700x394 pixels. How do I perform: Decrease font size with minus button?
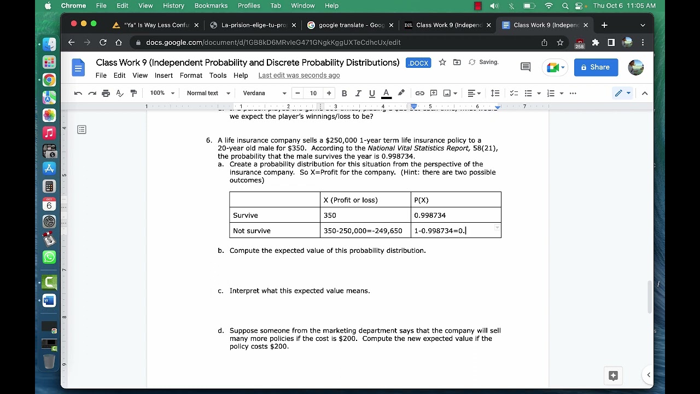click(x=297, y=93)
